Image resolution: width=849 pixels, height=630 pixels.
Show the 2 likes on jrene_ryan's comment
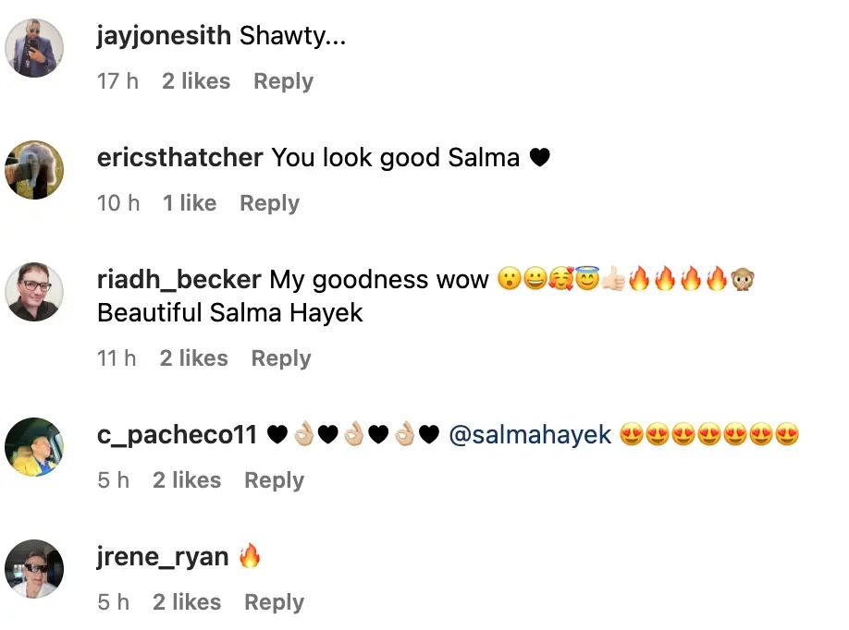point(187,602)
